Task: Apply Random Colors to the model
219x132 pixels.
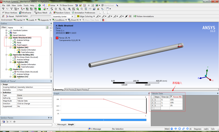Action: pos(63,13)
